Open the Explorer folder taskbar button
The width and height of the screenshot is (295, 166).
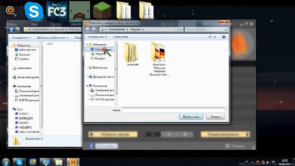[59, 162]
